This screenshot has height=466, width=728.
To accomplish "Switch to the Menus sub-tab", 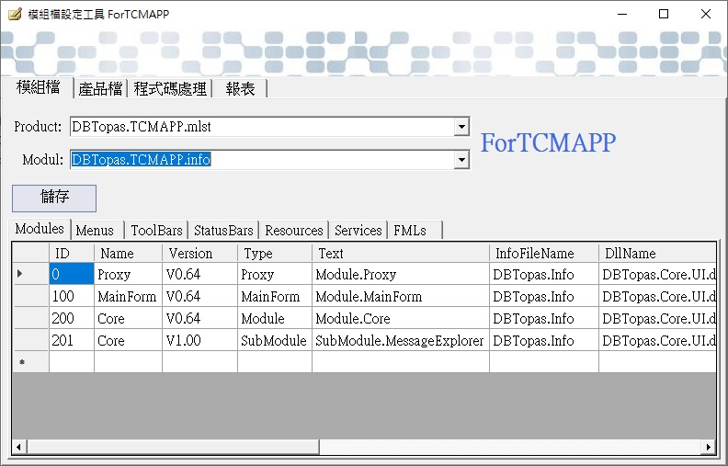I will pyautogui.click(x=95, y=230).
